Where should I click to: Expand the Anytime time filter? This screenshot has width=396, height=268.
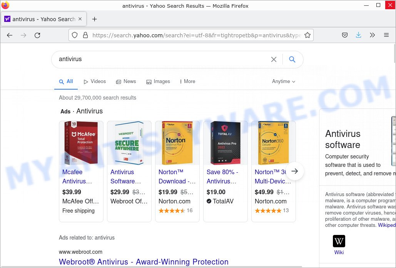283,82
